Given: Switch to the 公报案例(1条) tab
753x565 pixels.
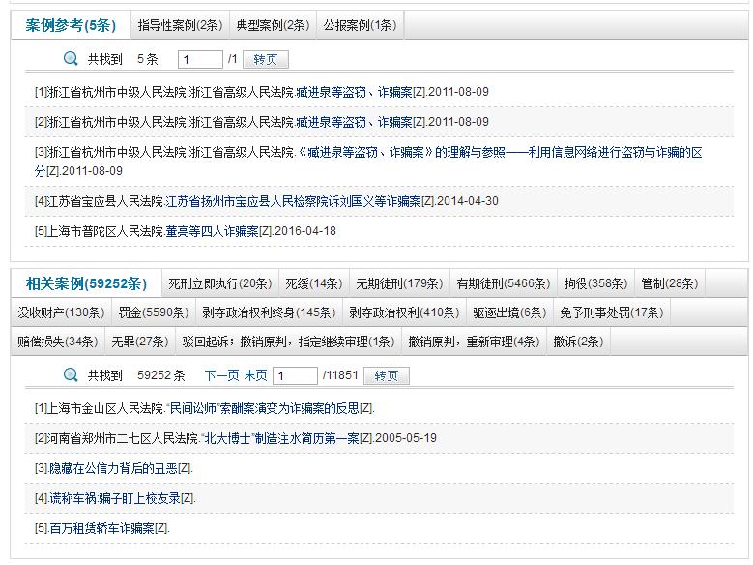Looking at the screenshot, I should click(360, 25).
